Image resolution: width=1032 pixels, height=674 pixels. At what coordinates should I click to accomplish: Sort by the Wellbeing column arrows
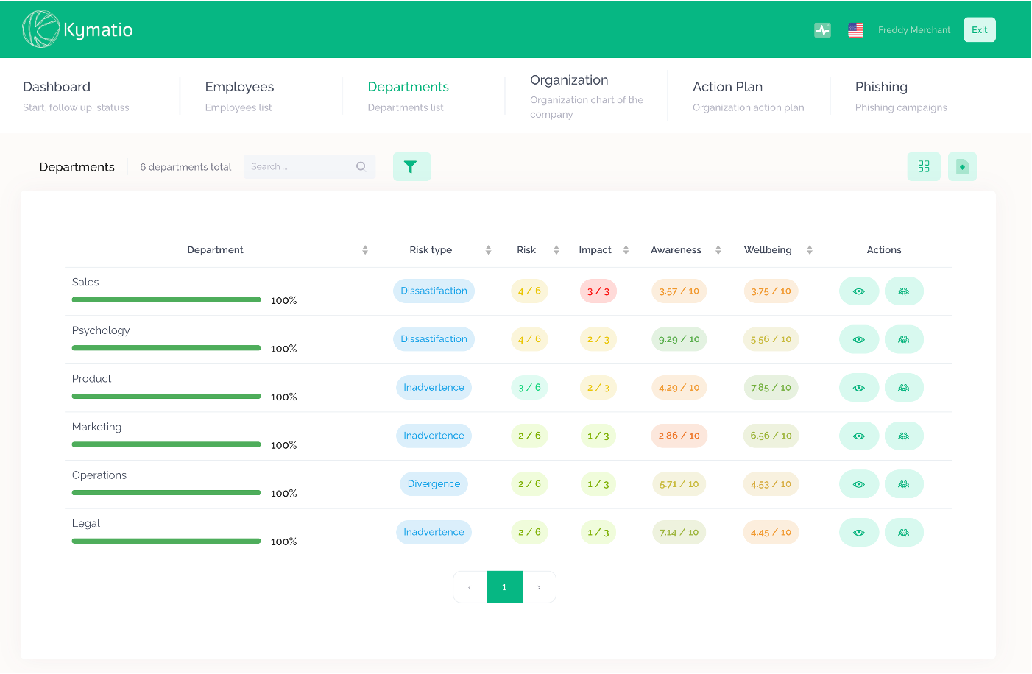click(x=810, y=249)
